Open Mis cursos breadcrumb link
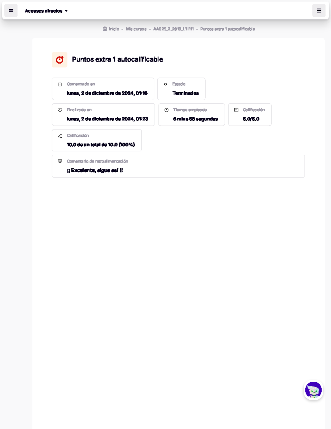Image resolution: width=331 pixels, height=429 pixels. pyautogui.click(x=136, y=29)
